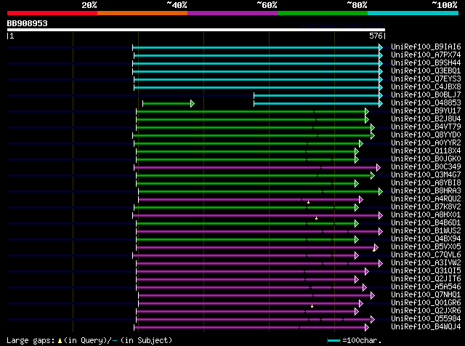The image size is (465, 346).
Task: Open the UniRef100_Q118X4 hit label
Action: coord(426,150)
